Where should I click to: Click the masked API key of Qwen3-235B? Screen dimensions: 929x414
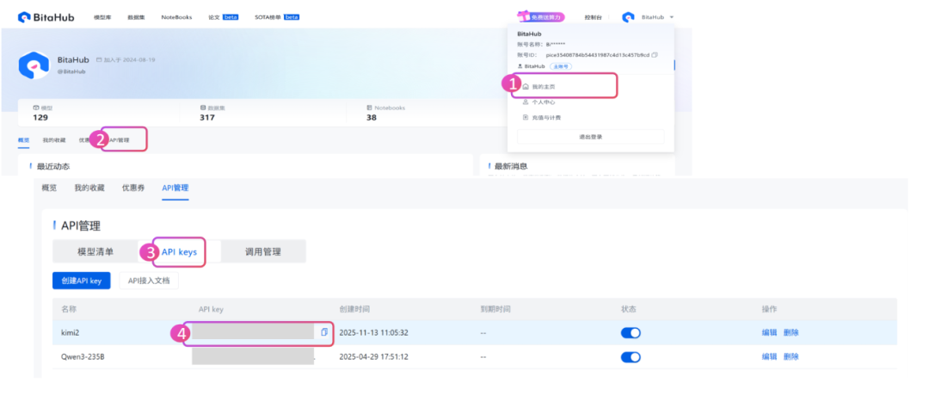(x=253, y=356)
